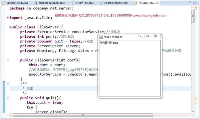200x119 pixels.
Task: Click the StreamTool.java file icon
Action: [73, 3]
